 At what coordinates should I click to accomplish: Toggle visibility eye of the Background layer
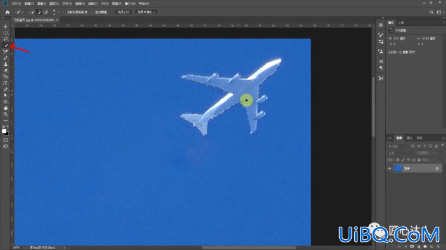tap(390, 169)
